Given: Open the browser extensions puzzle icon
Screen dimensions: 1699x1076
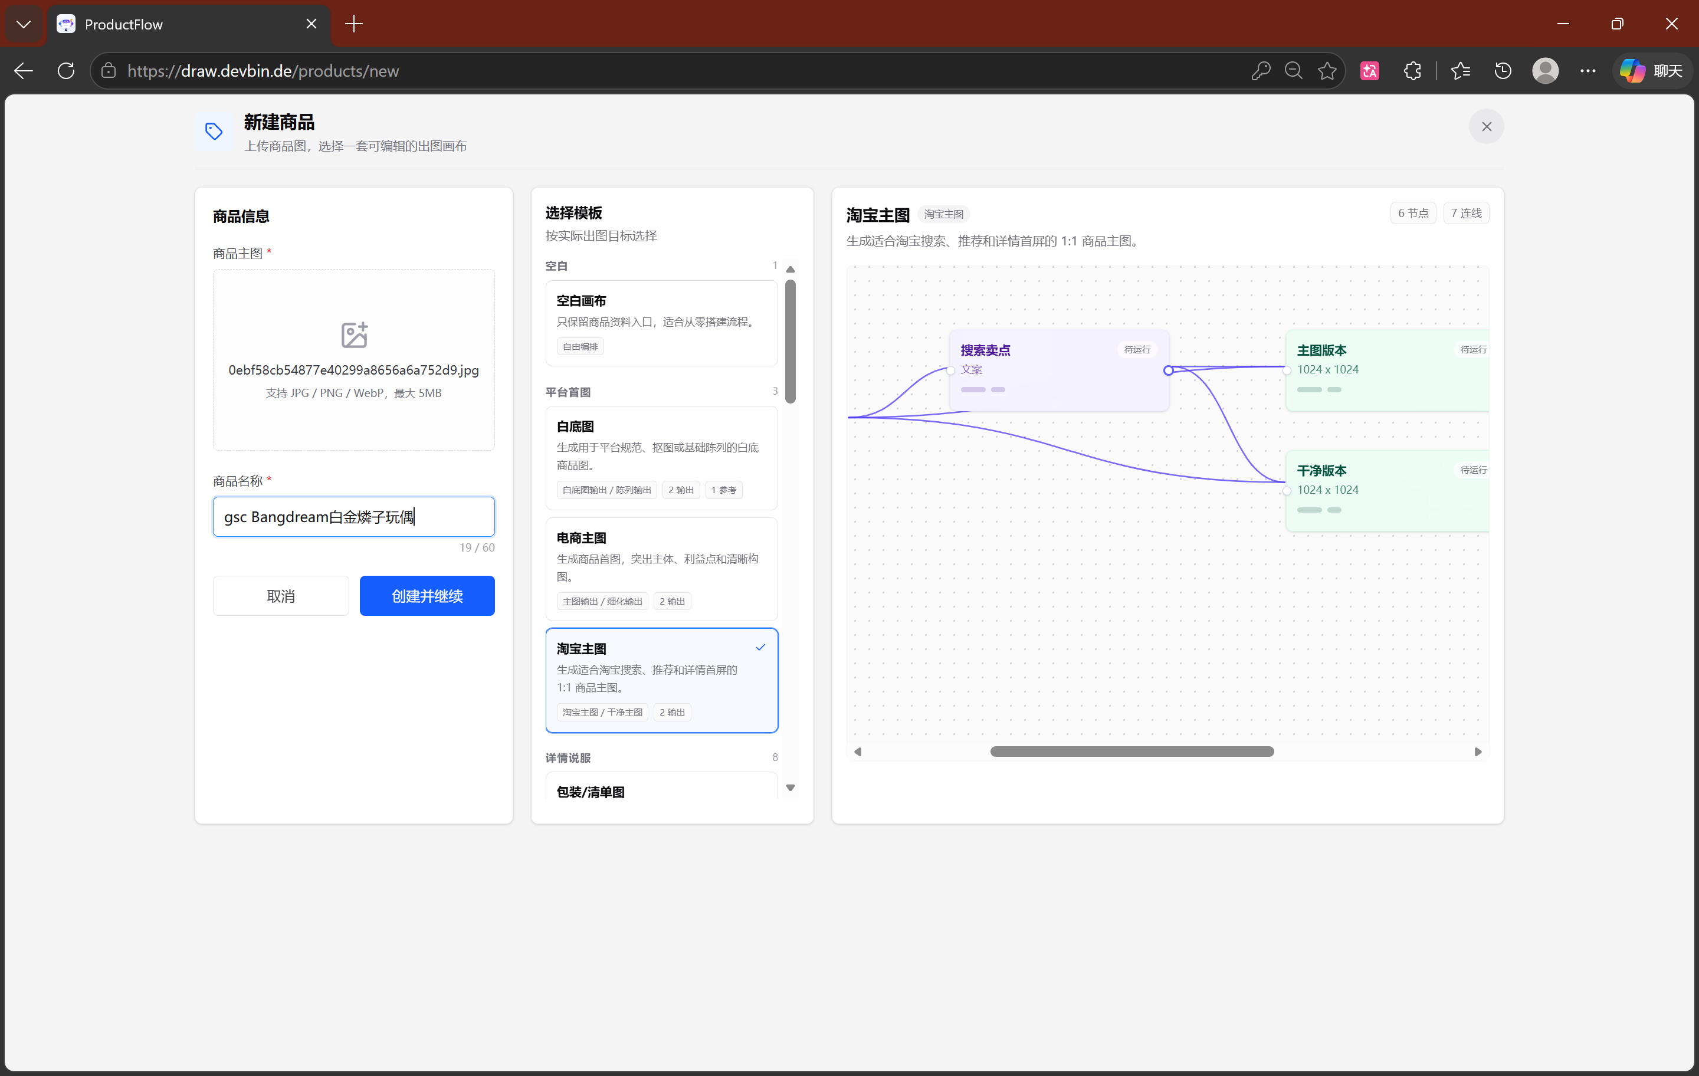Looking at the screenshot, I should [1412, 71].
